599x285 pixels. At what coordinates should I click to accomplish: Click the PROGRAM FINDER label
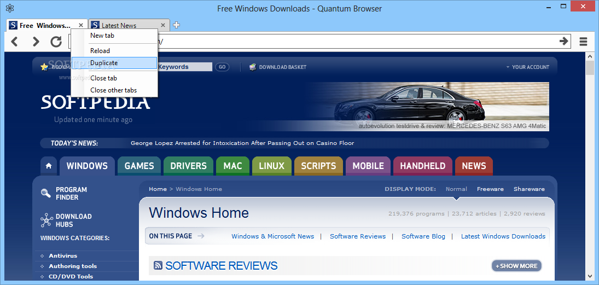coord(71,193)
